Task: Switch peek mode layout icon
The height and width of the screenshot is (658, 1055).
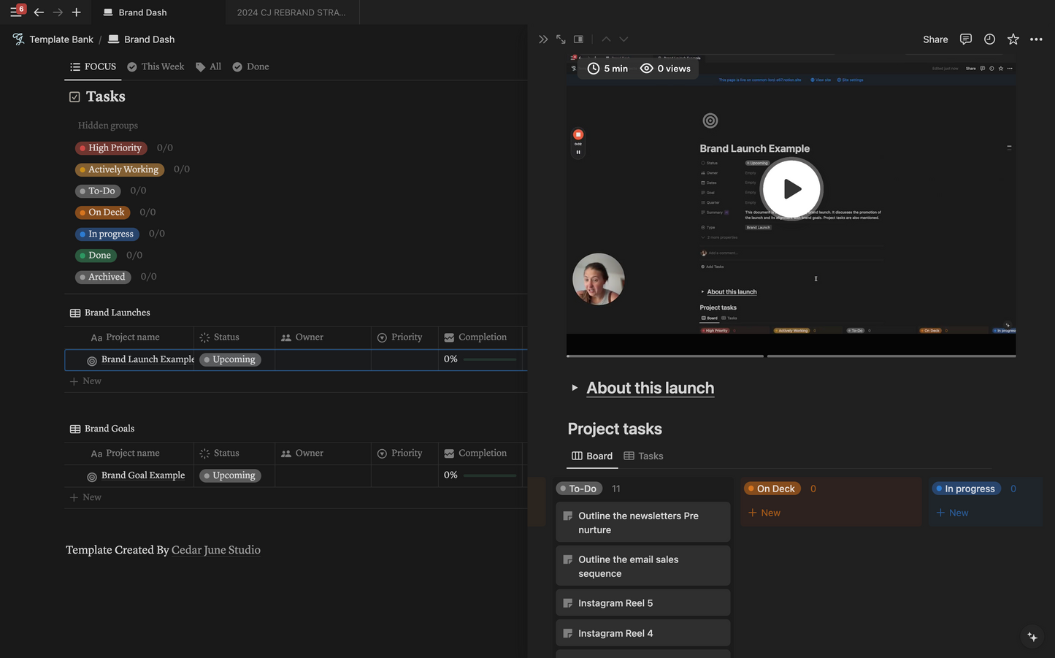Action: [x=578, y=39]
